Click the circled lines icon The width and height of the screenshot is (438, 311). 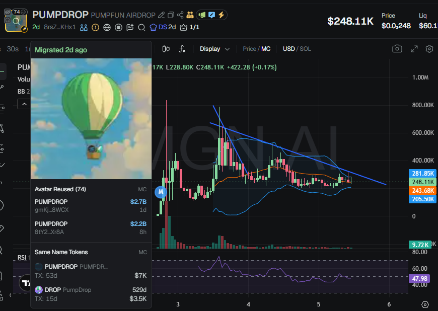tap(118, 27)
